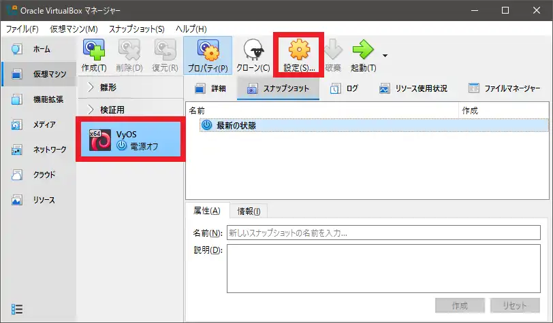Switch to the 属性(A) tab

(207, 211)
